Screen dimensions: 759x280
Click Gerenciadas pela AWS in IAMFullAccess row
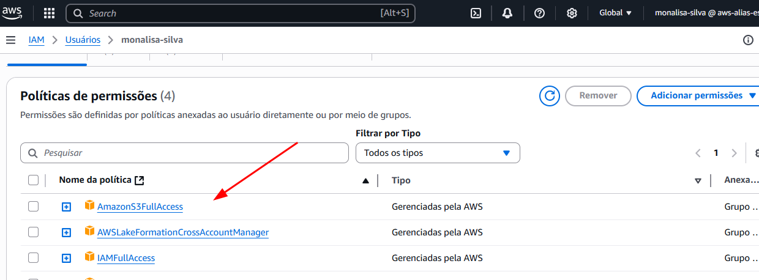(x=437, y=258)
